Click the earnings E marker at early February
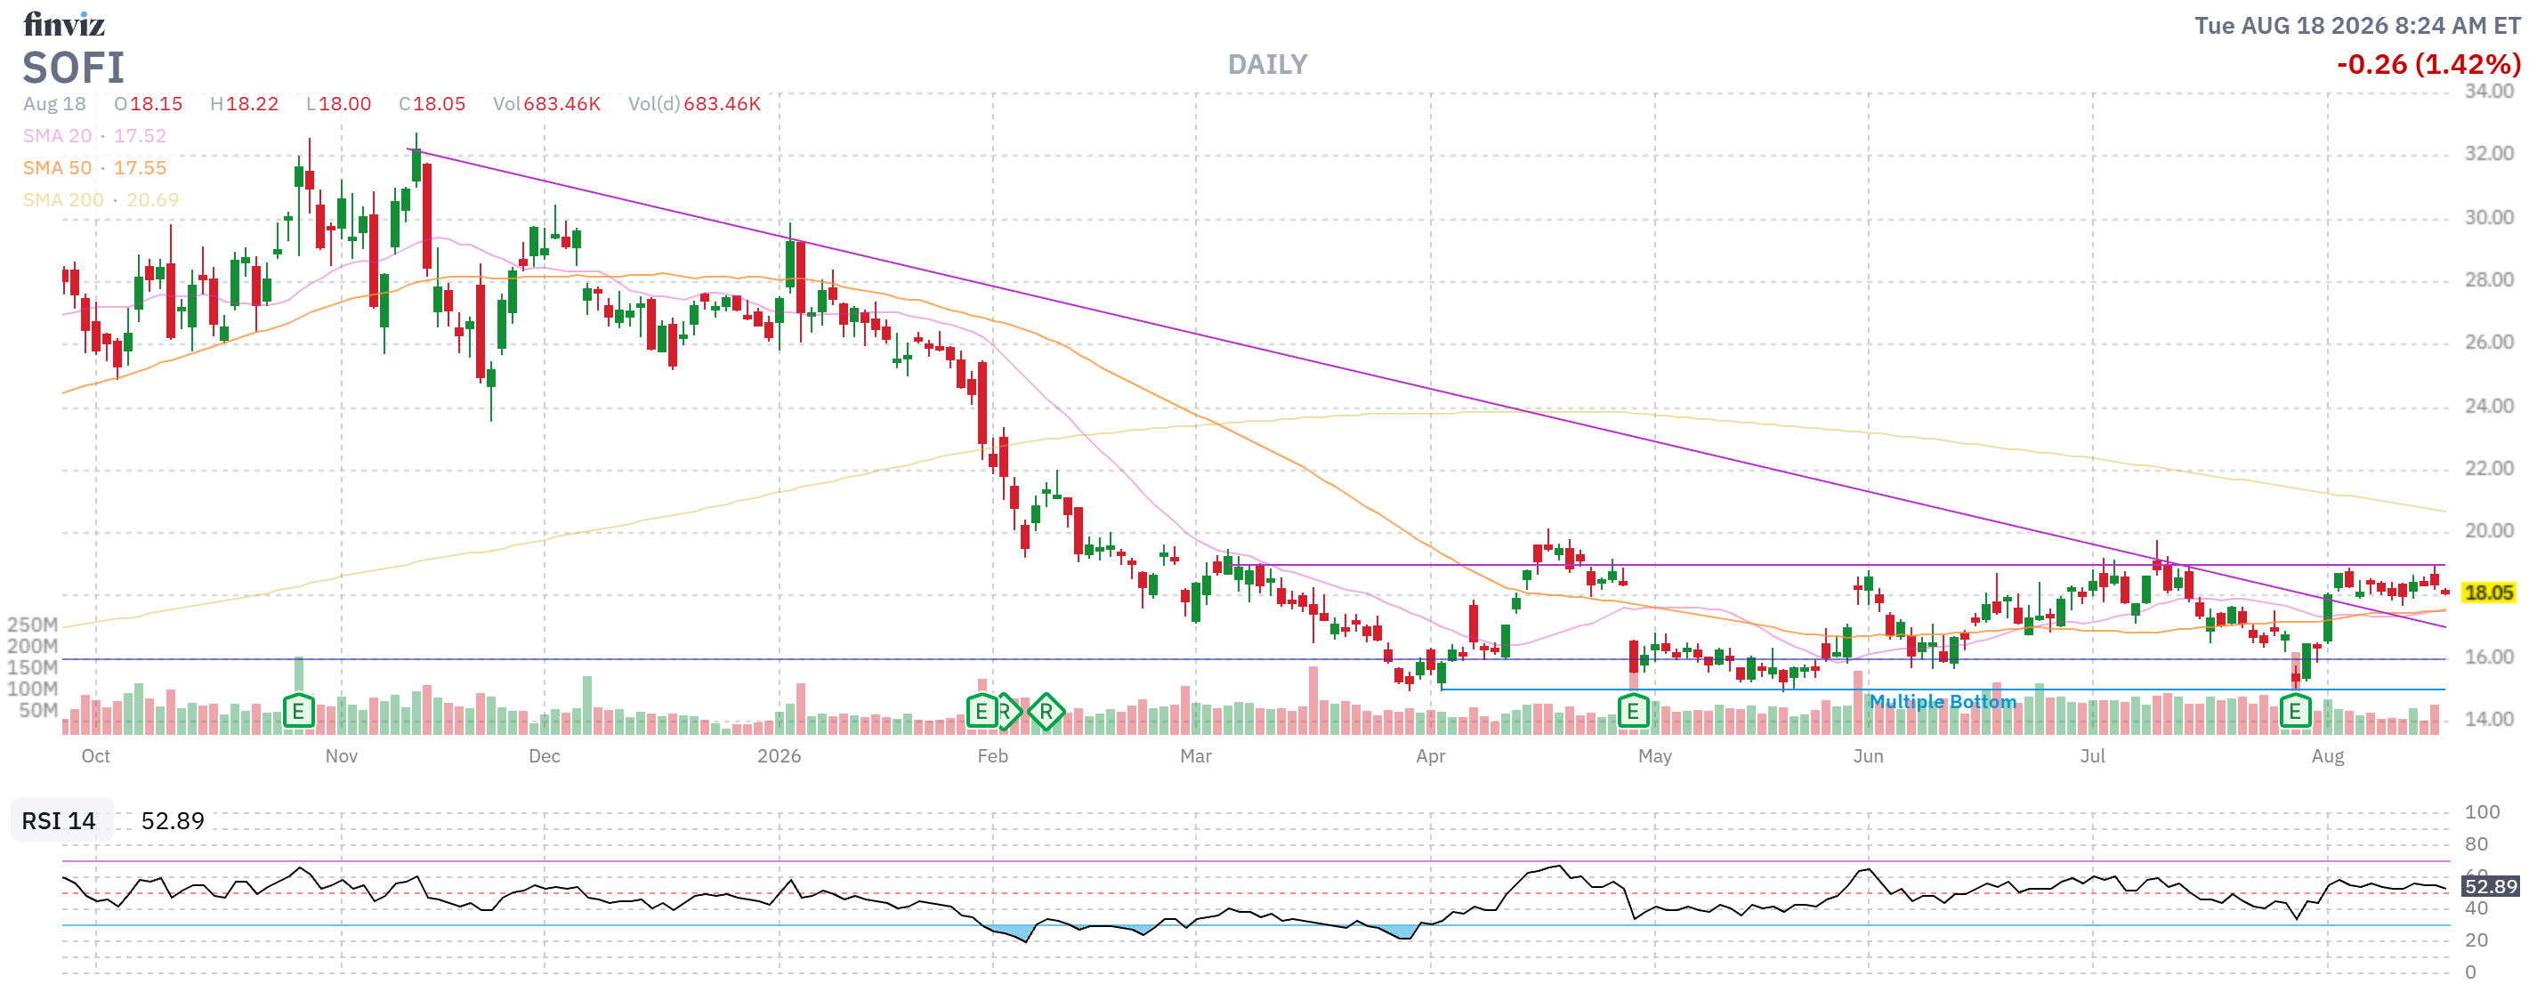2545x1000 pixels. tap(981, 711)
